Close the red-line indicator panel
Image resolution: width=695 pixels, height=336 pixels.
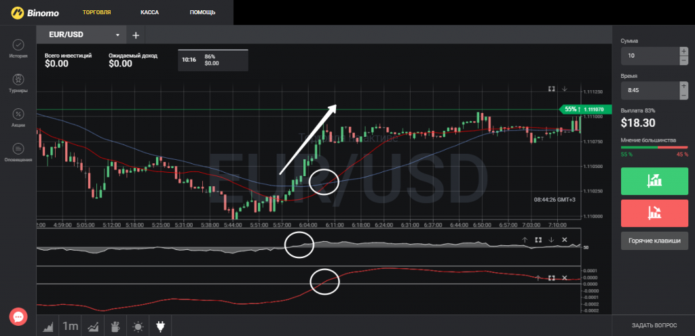pyautogui.click(x=564, y=278)
